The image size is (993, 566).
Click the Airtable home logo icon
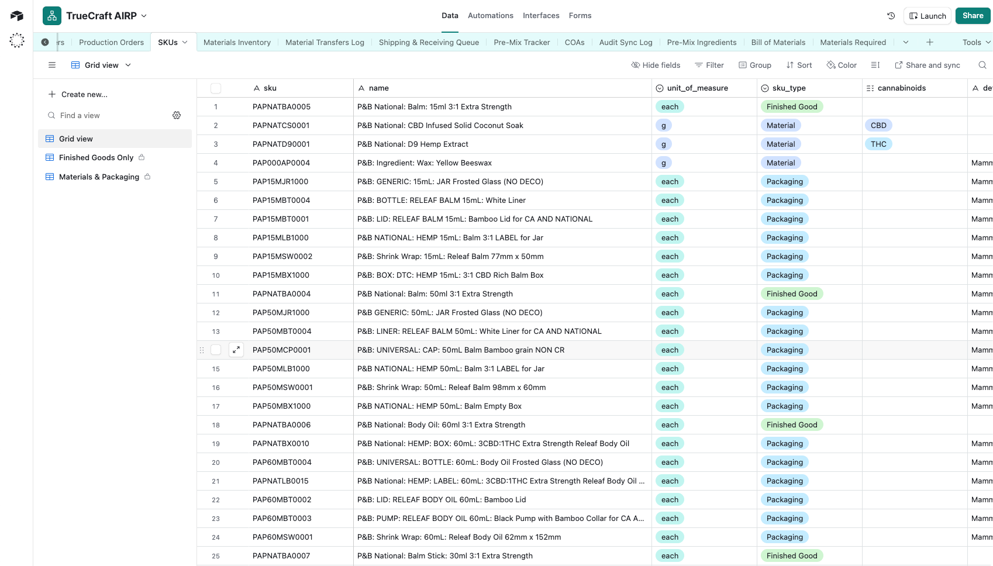17,16
